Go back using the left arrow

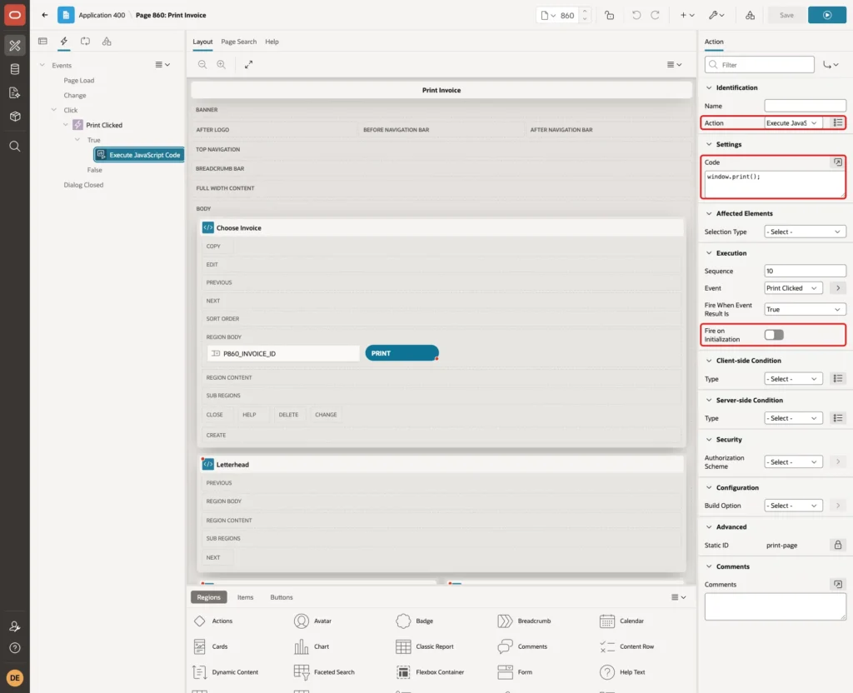[x=45, y=15]
